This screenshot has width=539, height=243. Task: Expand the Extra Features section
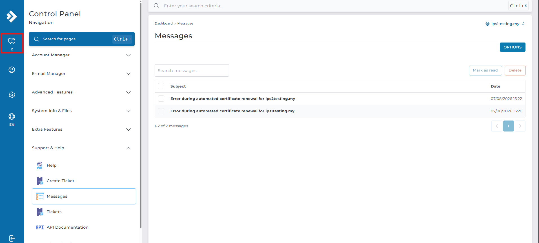(82, 129)
